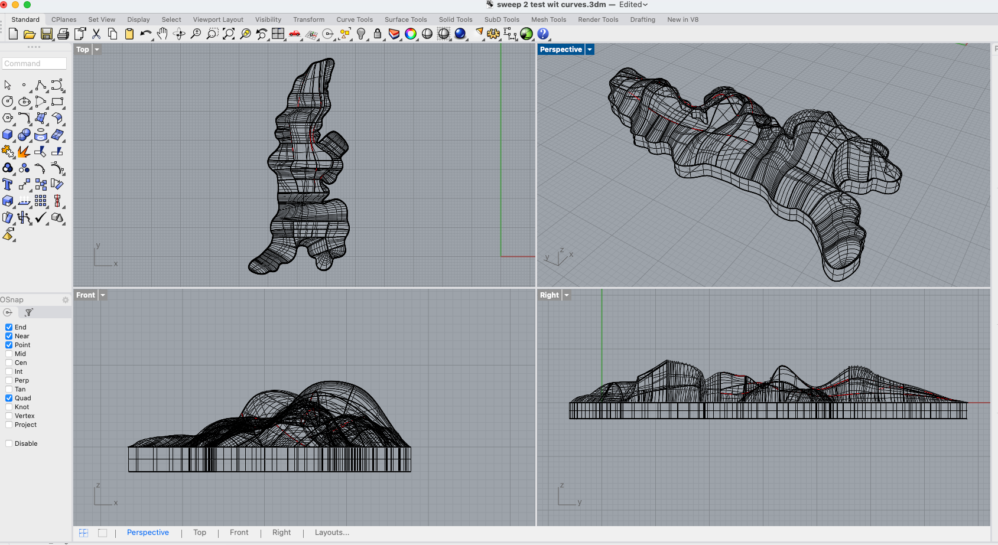Check the Disable osnap checkbox

point(9,443)
